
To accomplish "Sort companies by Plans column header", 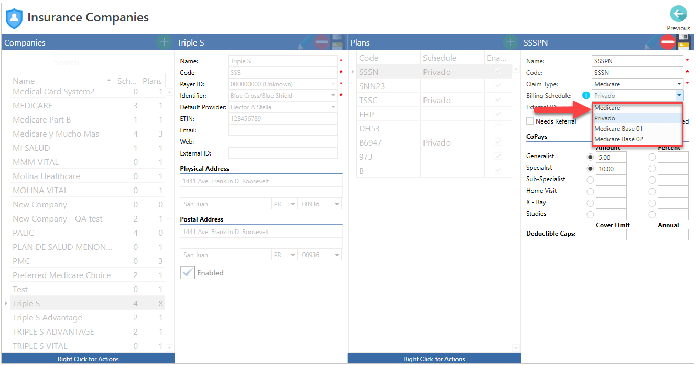I will (153, 81).
